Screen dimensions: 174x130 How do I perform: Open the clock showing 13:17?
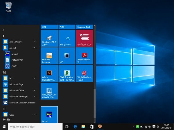click(x=166, y=127)
